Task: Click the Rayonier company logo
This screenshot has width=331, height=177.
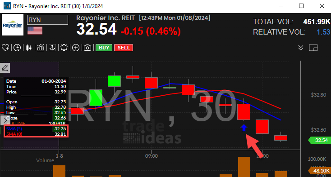Action: 13,25
